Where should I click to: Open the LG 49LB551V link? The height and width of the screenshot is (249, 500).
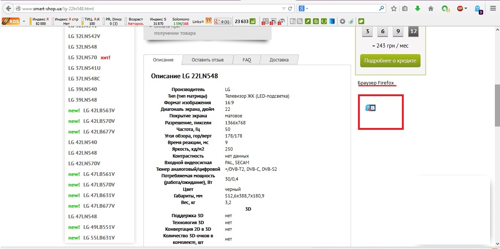coord(99,227)
